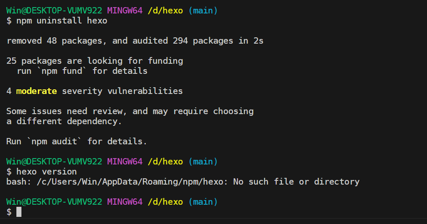Viewport: 427px width, 224px height.
Task: Click the 'removed 48 packages' output line
Action: (x=135, y=41)
